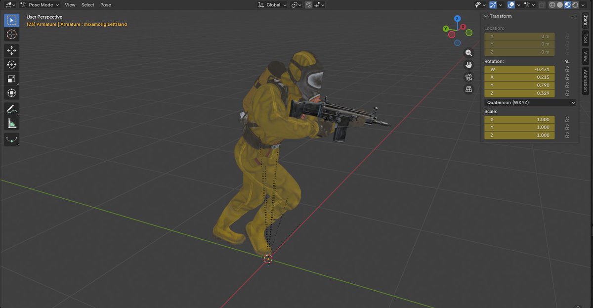The image size is (593, 308).
Task: Select the Annotate pencil tool
Action: [x=12, y=109]
